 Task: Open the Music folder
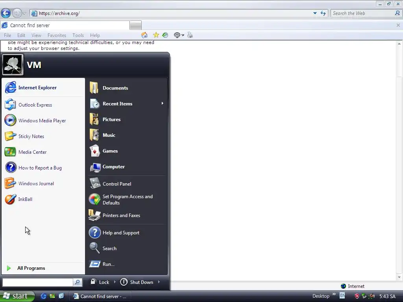coord(127,135)
